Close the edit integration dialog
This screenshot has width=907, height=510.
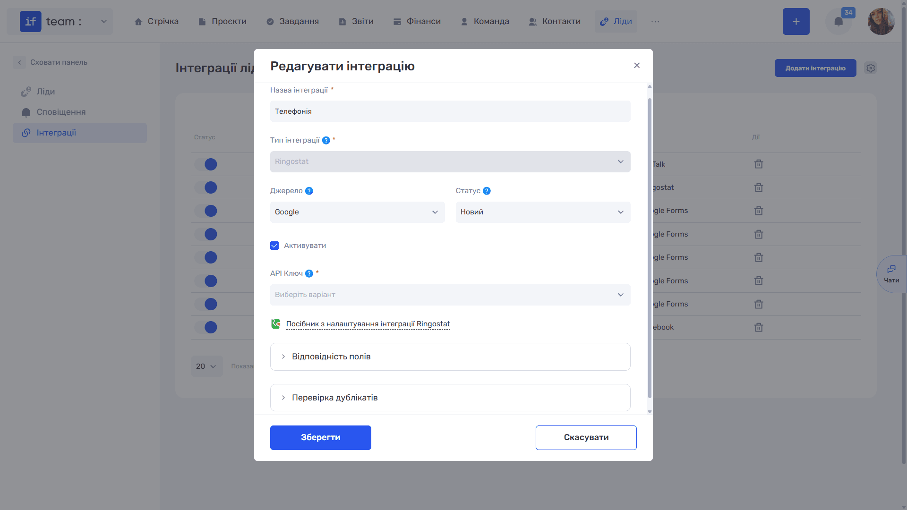(637, 66)
